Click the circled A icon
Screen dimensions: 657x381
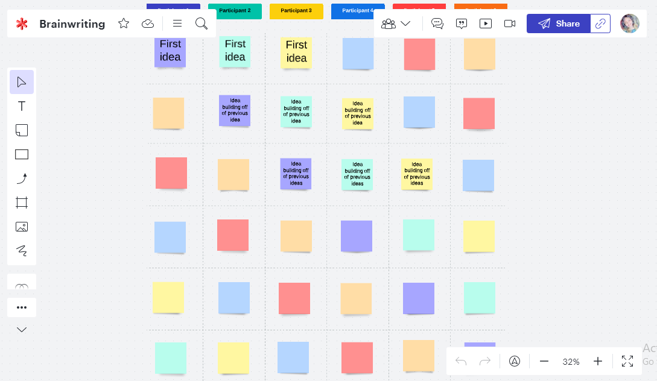tap(515, 361)
